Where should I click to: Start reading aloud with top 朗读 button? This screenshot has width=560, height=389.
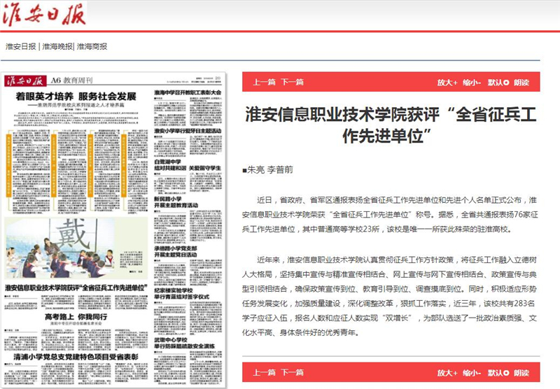521,83
